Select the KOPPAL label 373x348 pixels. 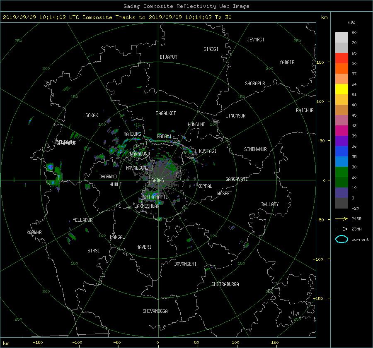[x=205, y=186]
